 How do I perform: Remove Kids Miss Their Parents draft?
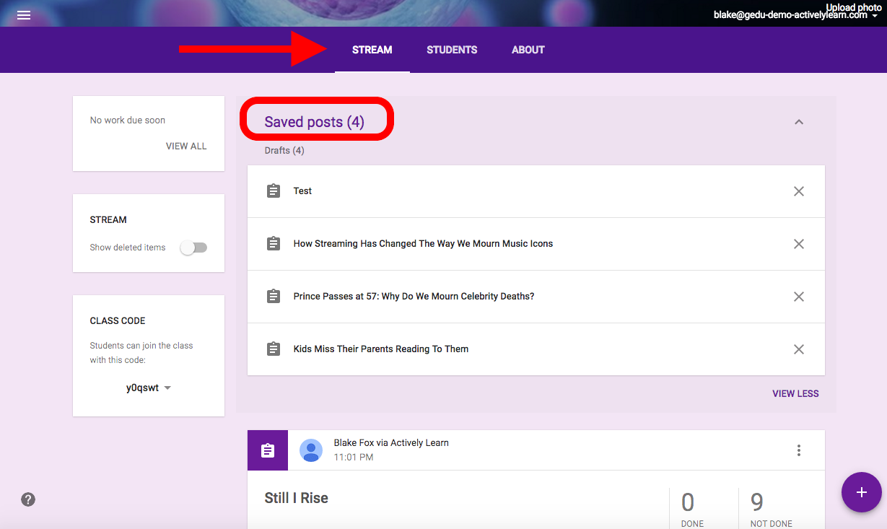pyautogui.click(x=799, y=349)
